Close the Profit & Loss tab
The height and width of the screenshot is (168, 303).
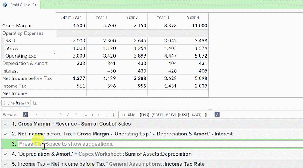pyautogui.click(x=34, y=5)
